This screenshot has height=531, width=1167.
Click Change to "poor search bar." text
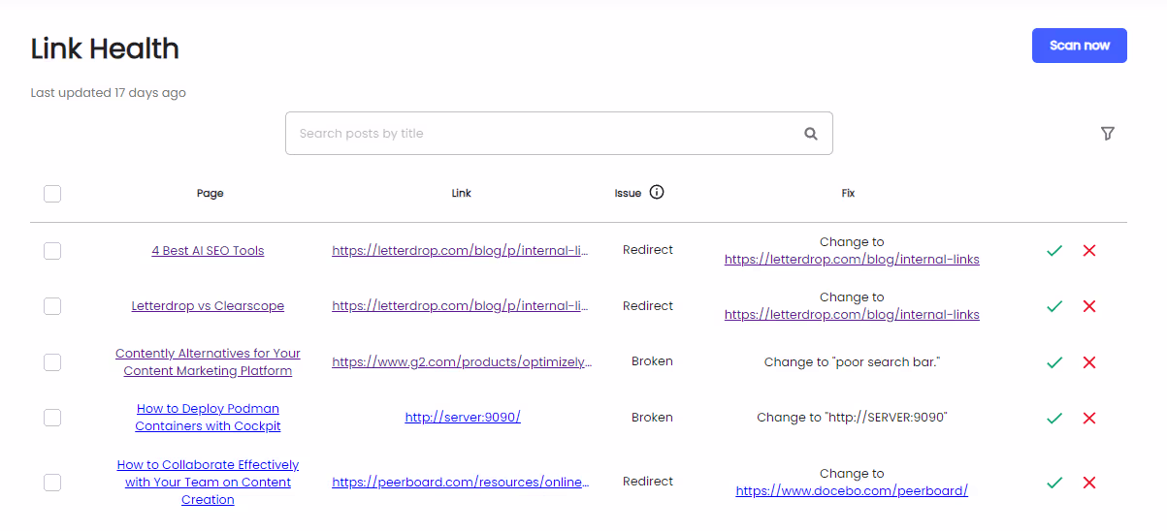(853, 362)
